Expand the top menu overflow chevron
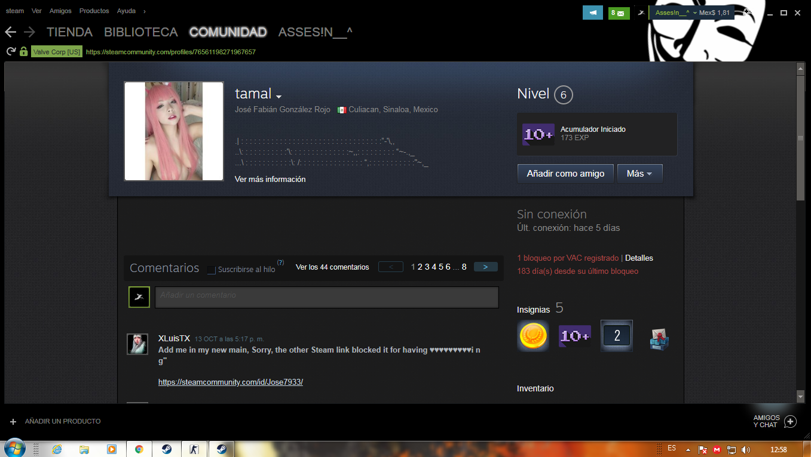The image size is (811, 457). click(144, 11)
